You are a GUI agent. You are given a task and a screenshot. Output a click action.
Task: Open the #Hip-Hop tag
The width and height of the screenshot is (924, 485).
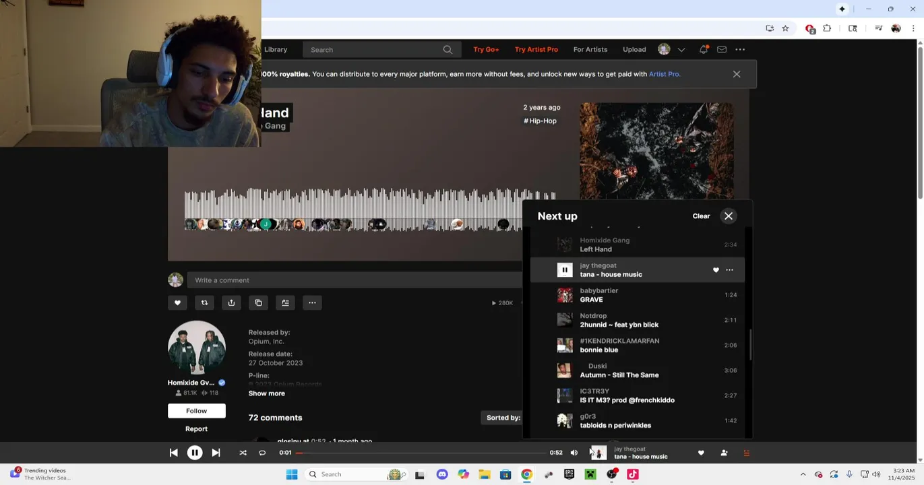pyautogui.click(x=540, y=121)
